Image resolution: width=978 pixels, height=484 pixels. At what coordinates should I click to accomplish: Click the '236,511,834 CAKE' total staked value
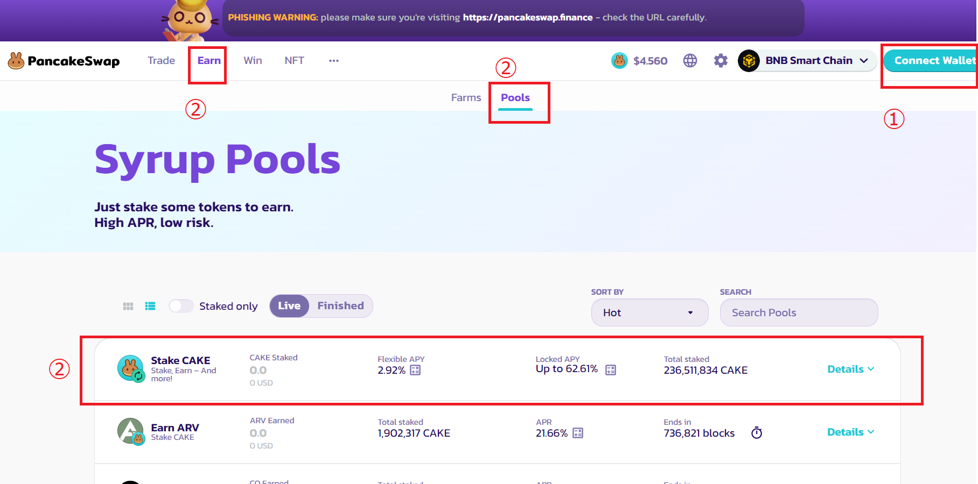pos(705,370)
